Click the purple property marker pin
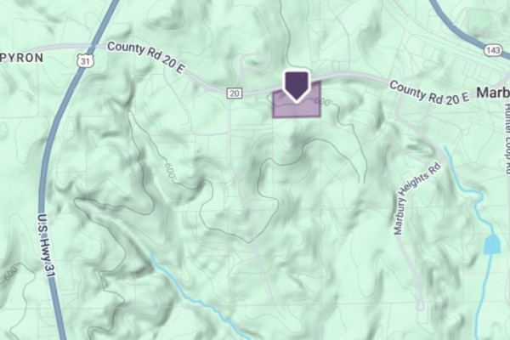The image size is (510, 340). point(297,87)
